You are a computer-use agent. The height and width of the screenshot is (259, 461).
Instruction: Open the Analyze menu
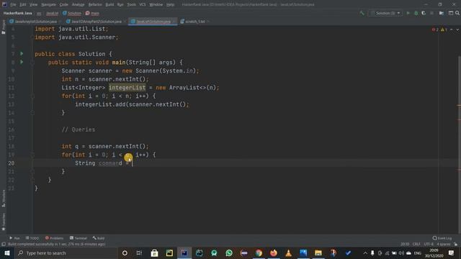coord(79,4)
